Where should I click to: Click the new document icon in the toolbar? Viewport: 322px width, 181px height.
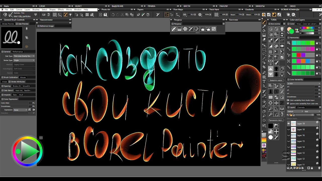pyautogui.click(x=101, y=15)
